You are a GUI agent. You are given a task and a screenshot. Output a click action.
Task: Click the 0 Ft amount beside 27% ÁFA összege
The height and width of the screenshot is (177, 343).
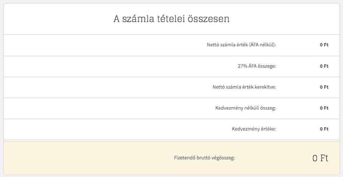324,66
